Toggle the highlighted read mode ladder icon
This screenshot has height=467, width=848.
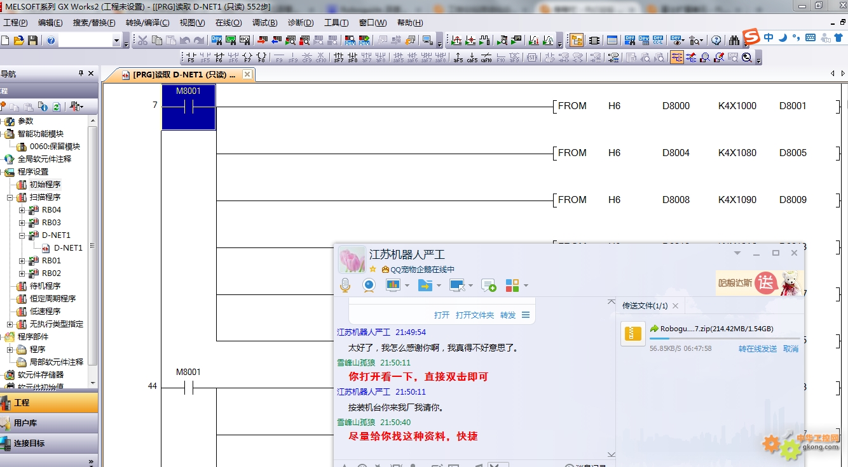pos(676,57)
